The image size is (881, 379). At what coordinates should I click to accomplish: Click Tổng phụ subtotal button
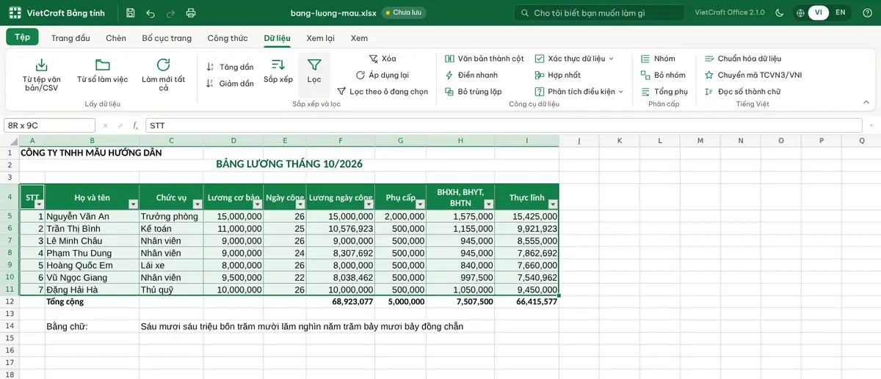coord(664,92)
